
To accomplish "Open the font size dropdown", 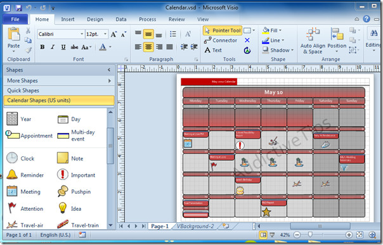I will [105, 34].
